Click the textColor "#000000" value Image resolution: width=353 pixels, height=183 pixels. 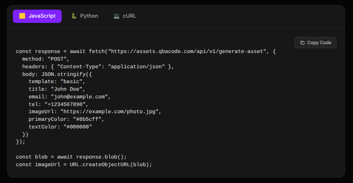tap(77, 127)
